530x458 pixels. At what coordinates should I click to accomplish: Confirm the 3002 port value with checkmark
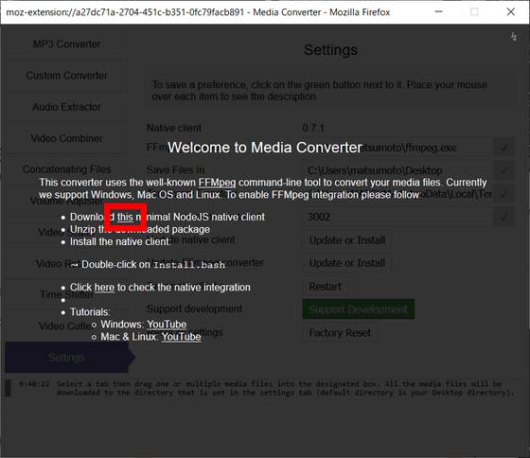(x=503, y=217)
